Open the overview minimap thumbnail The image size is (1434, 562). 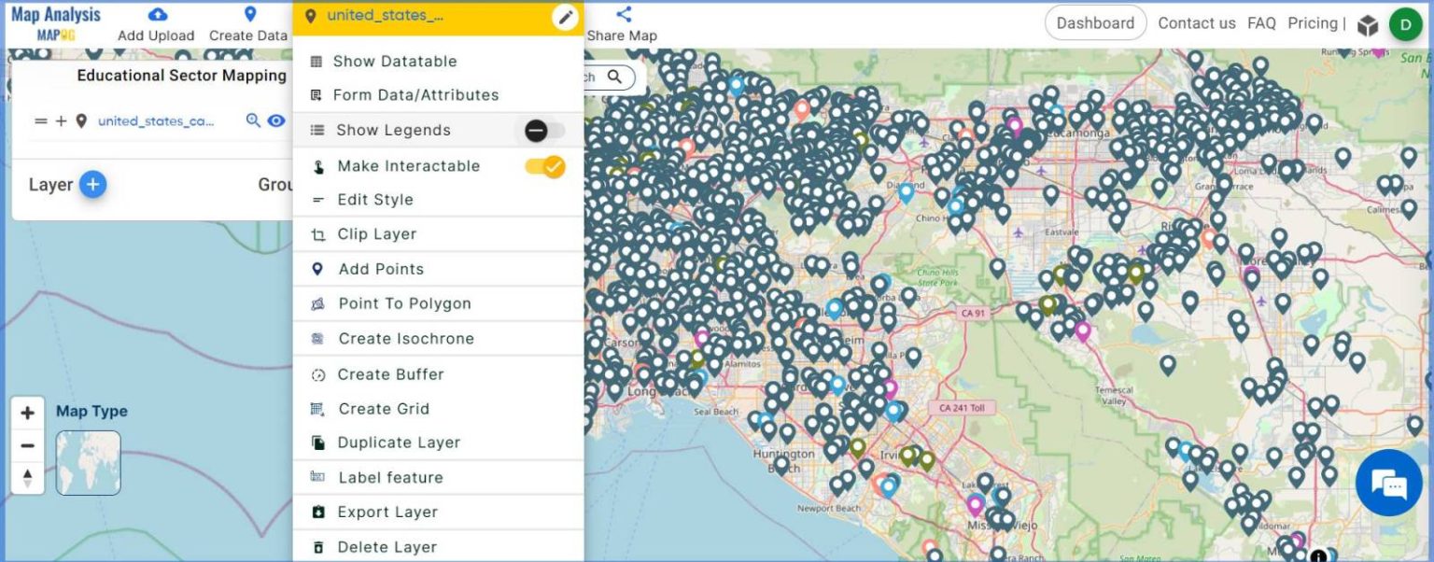pyautogui.click(x=90, y=462)
